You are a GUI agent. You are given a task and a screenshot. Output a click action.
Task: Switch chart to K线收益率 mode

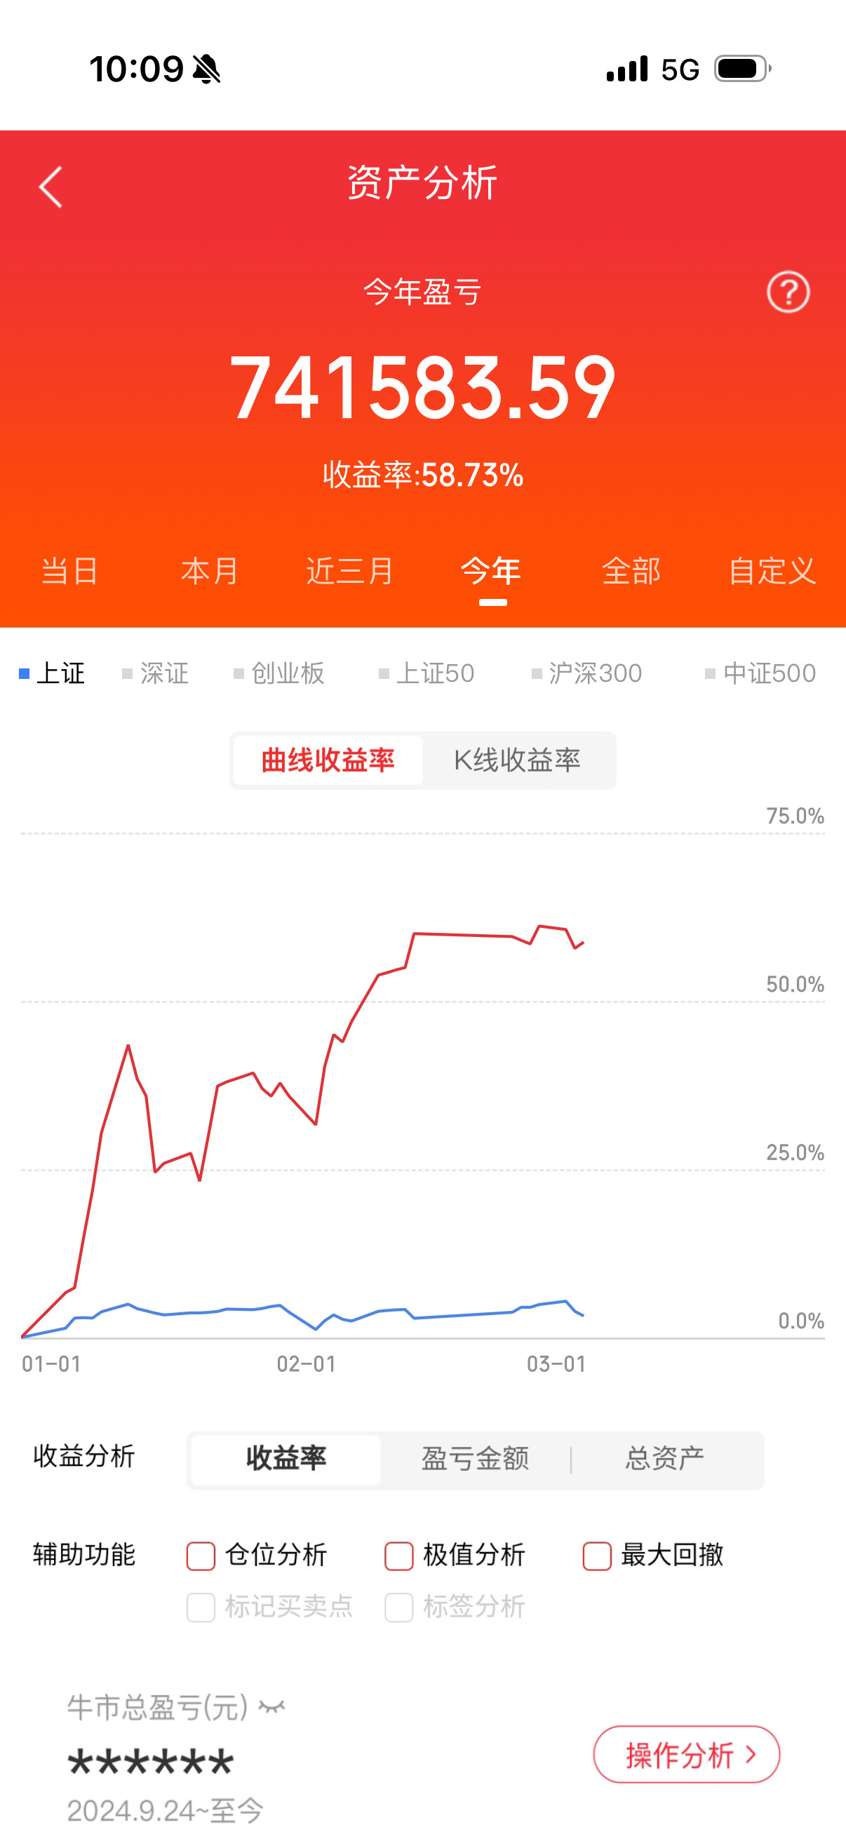pos(518,760)
